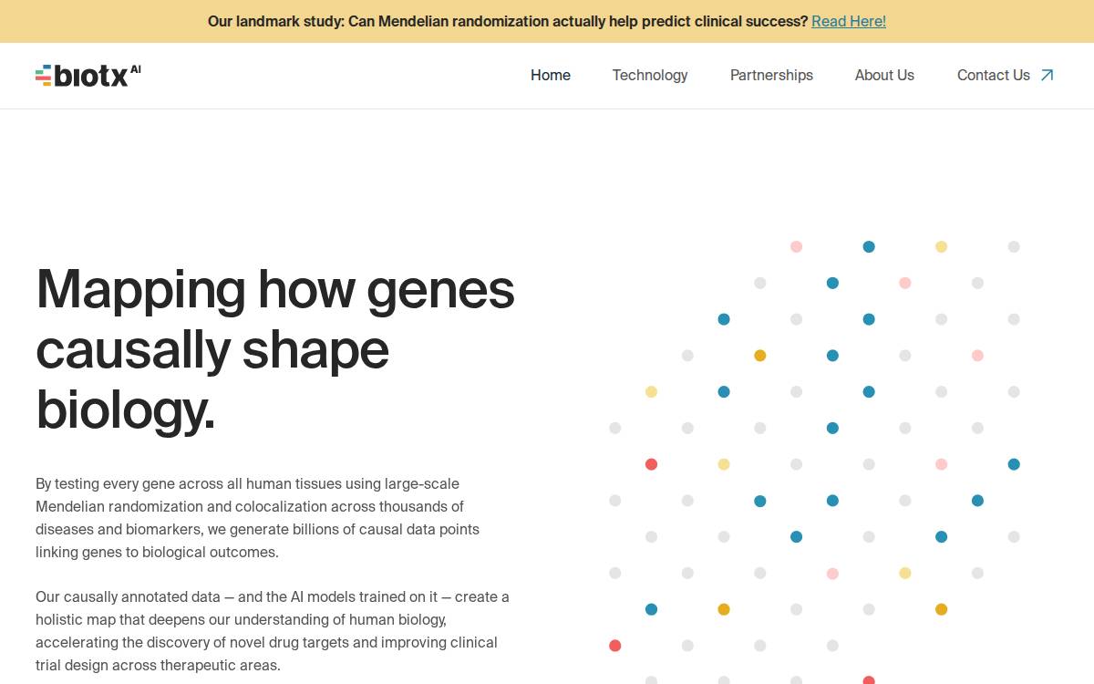Click the Mapping how genes heading
Viewport: 1094px width, 684px height.
point(275,349)
